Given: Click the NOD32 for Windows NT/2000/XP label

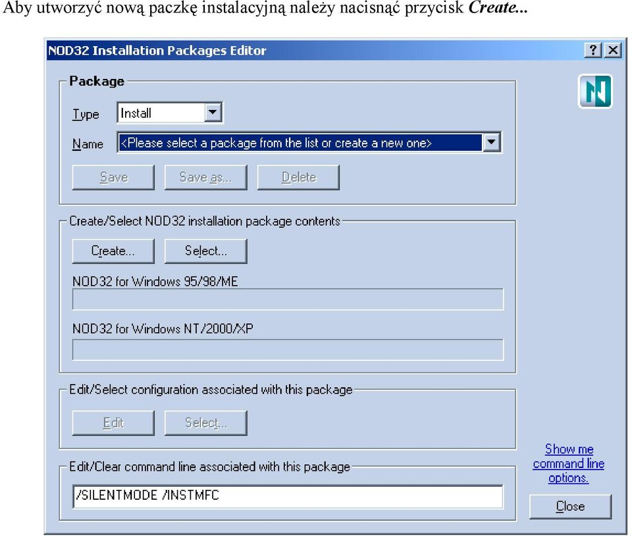Looking at the screenshot, I should tap(163, 329).
